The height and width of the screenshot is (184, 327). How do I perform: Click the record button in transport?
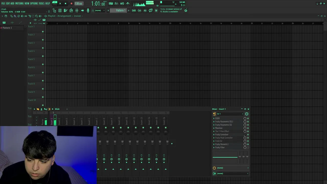[71, 4]
